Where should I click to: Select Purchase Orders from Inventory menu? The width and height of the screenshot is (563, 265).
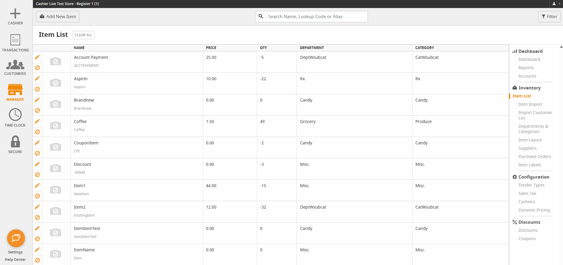[x=534, y=157]
